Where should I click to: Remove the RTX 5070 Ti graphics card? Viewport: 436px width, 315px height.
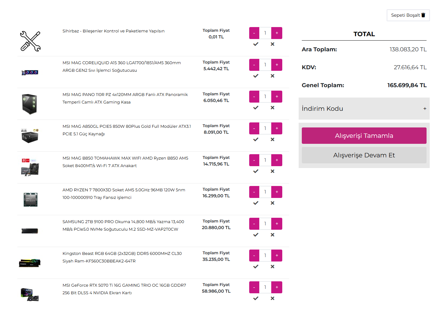point(272,298)
